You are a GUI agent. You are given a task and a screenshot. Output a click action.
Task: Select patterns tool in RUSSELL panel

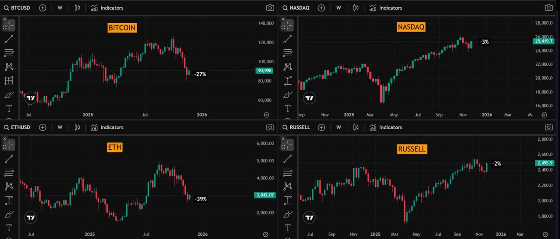pyautogui.click(x=288, y=186)
